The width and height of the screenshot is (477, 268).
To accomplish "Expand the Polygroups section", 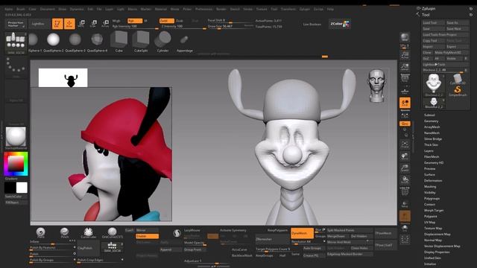I will pyautogui.click(x=432, y=199).
